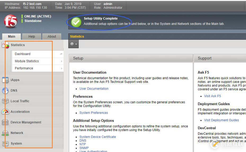Click the DevCentral heading
The height and width of the screenshot is (152, 246).
(x=207, y=128)
